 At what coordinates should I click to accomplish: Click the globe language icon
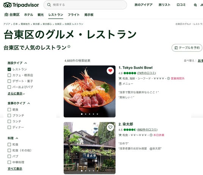tap(195, 5)
